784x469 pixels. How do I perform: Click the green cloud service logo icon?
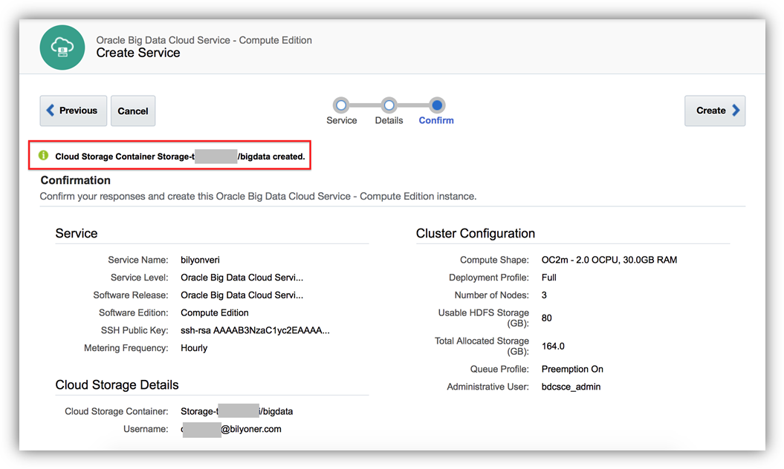pyautogui.click(x=62, y=47)
